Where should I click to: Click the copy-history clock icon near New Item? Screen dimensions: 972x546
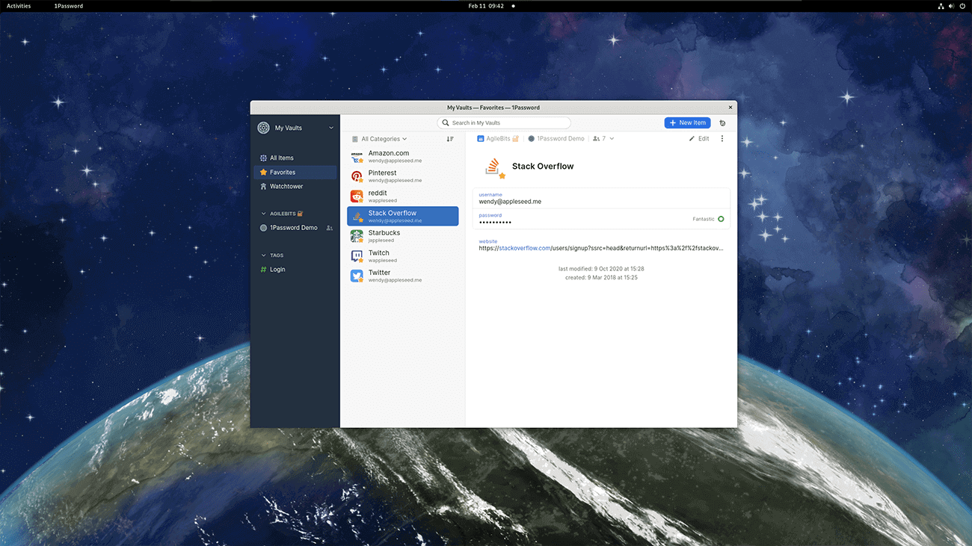point(722,122)
